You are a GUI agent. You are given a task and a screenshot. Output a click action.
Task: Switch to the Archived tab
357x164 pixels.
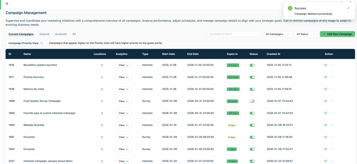pos(61,34)
